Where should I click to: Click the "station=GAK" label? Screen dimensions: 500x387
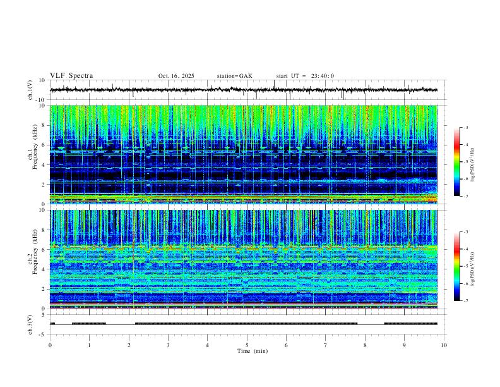[x=234, y=76]
